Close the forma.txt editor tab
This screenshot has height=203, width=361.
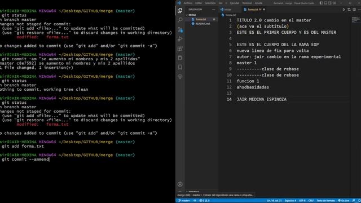264,10
